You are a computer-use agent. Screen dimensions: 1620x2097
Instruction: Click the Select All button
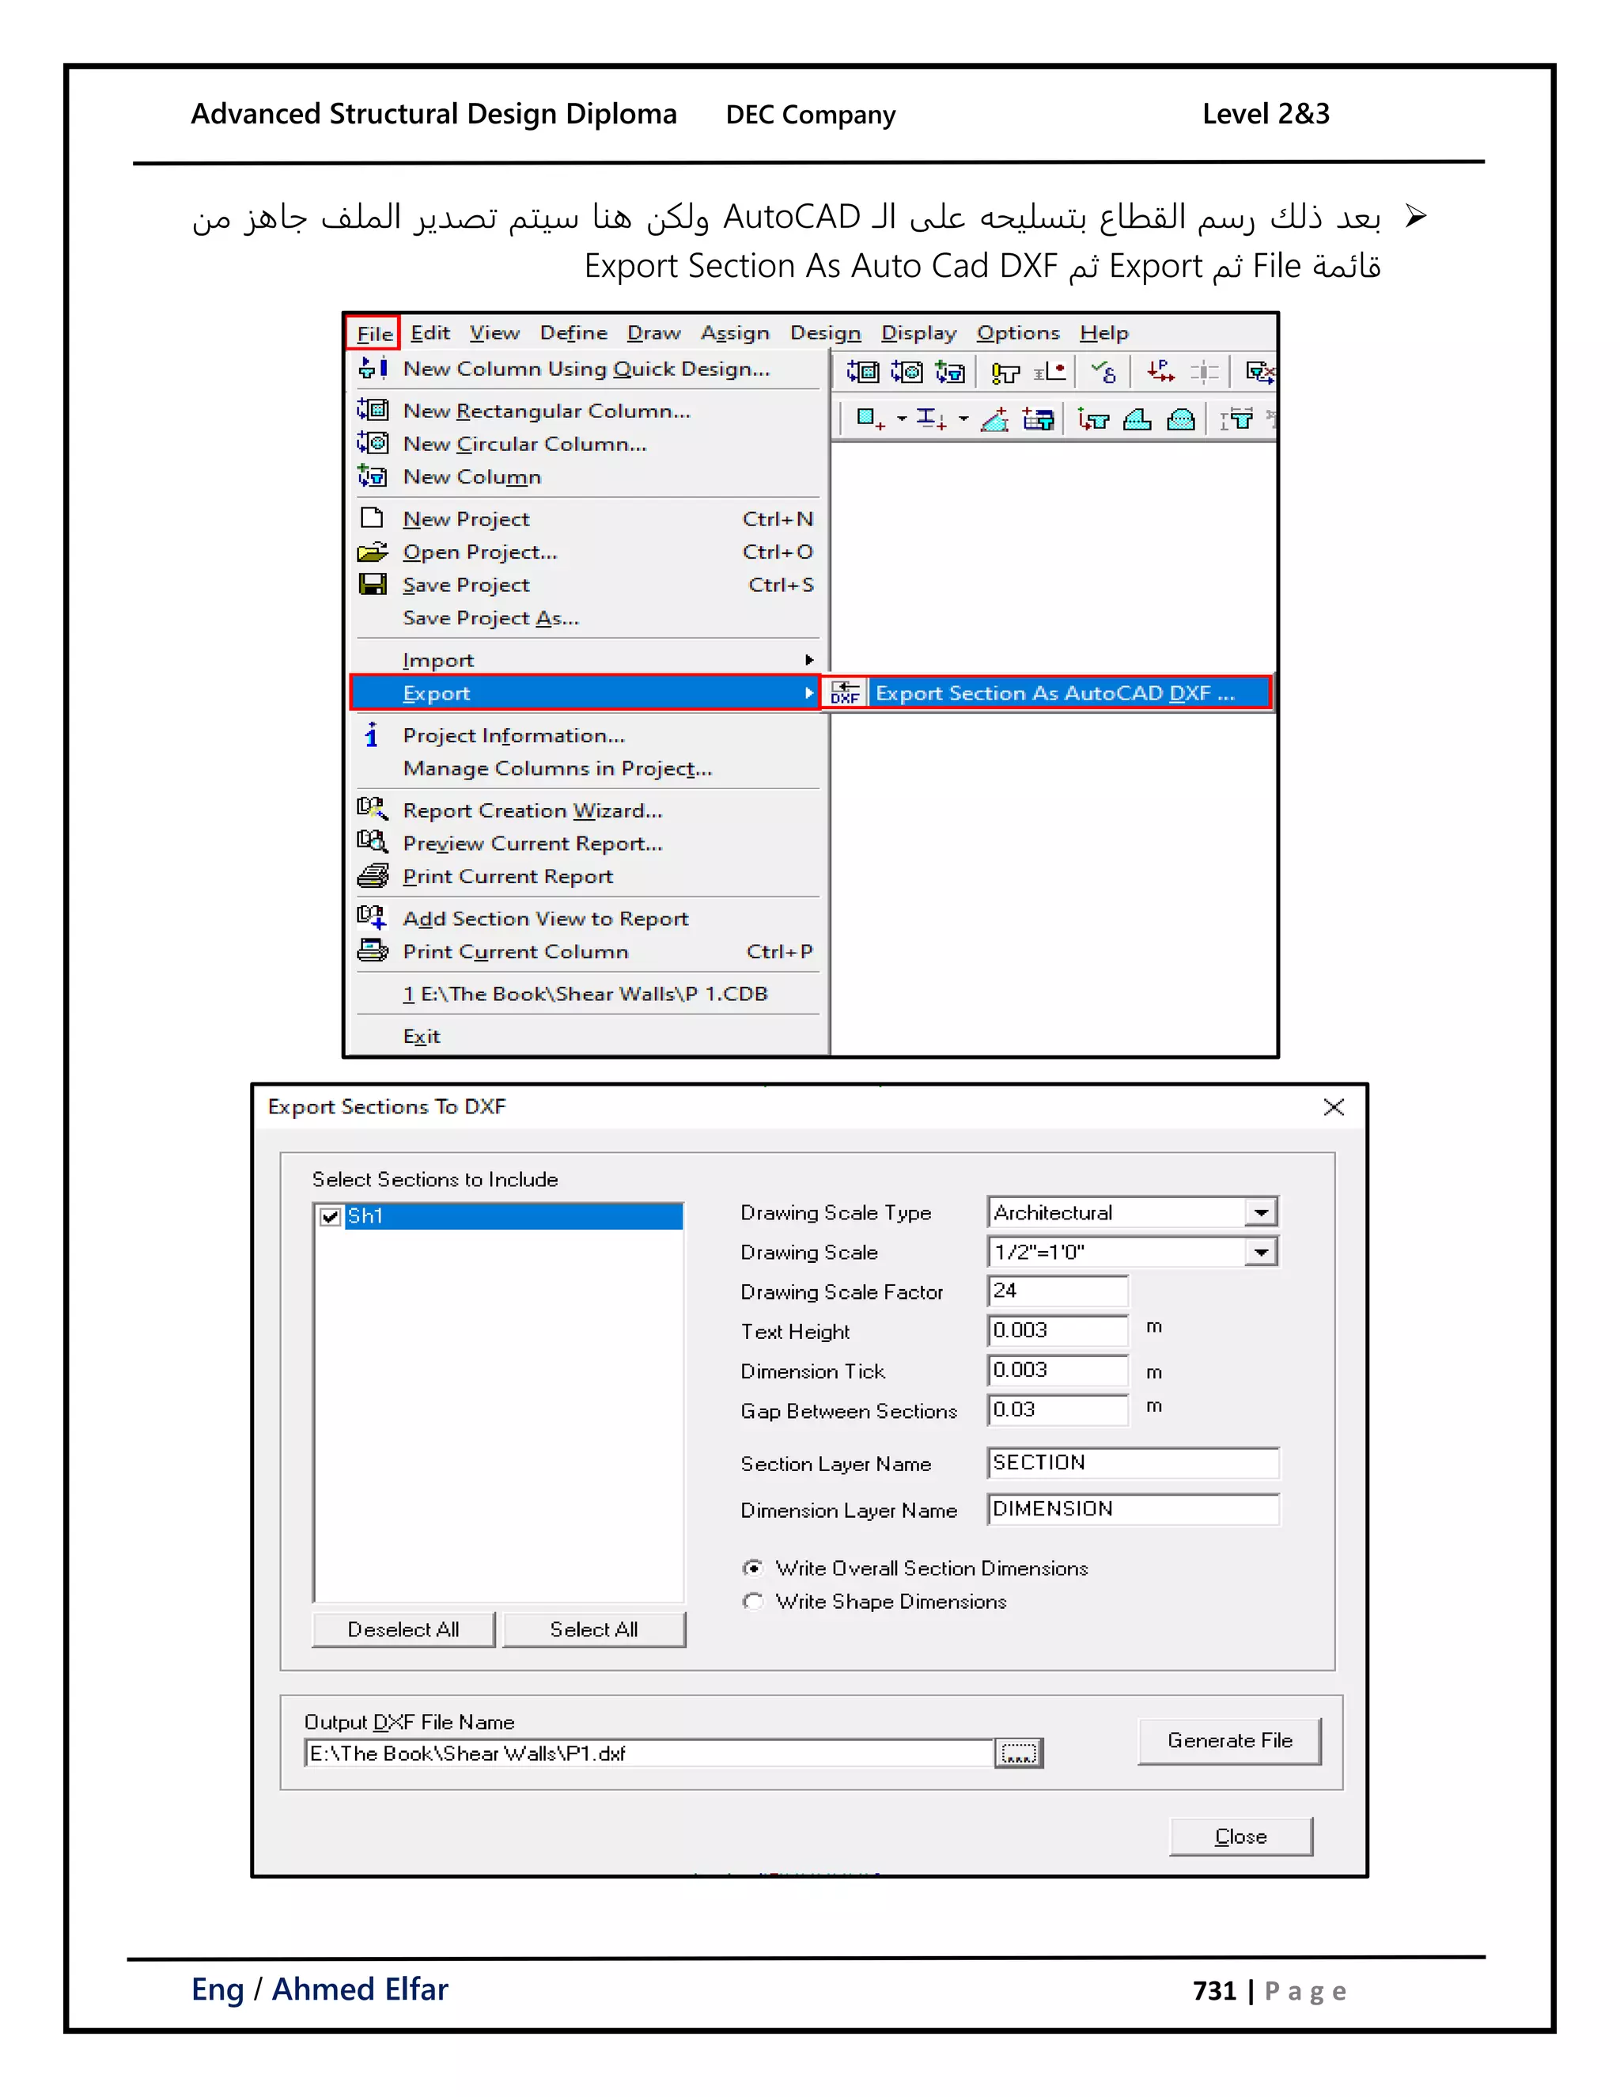(593, 1629)
